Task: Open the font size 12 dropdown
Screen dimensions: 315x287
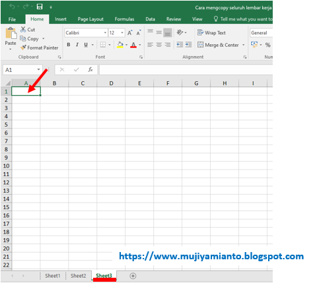Action: (x=122, y=33)
